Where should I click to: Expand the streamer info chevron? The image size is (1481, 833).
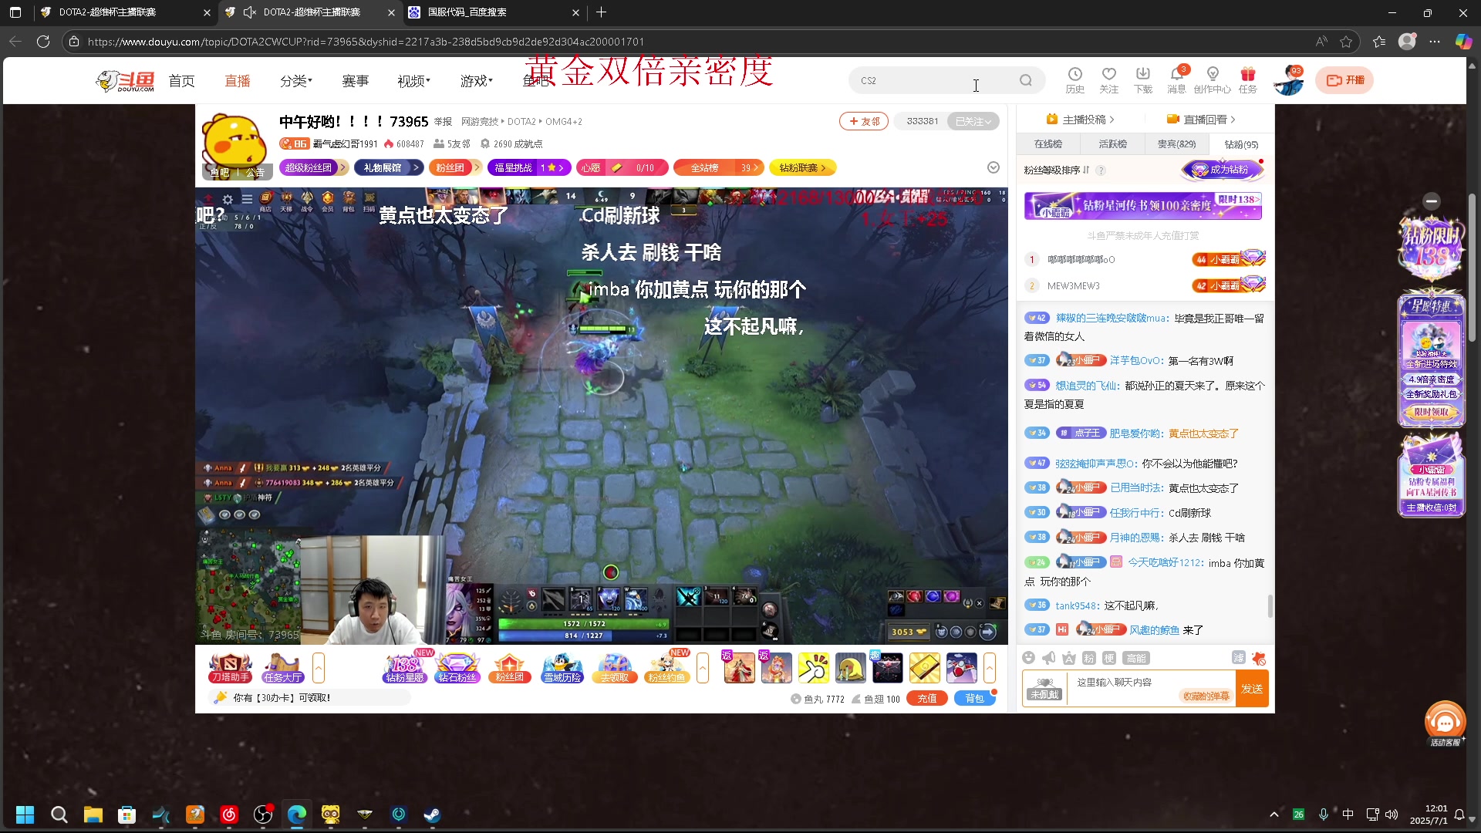click(x=994, y=167)
